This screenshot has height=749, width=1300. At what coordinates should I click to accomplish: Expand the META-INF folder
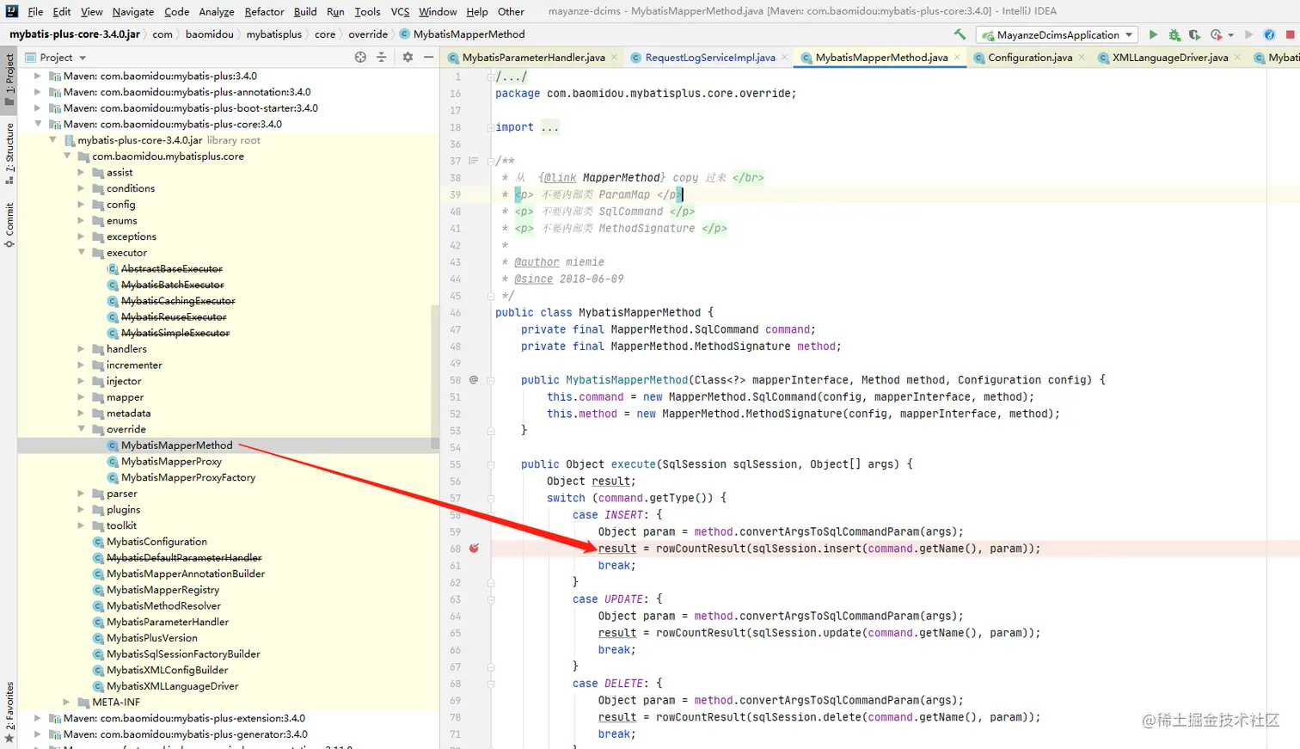coord(67,702)
